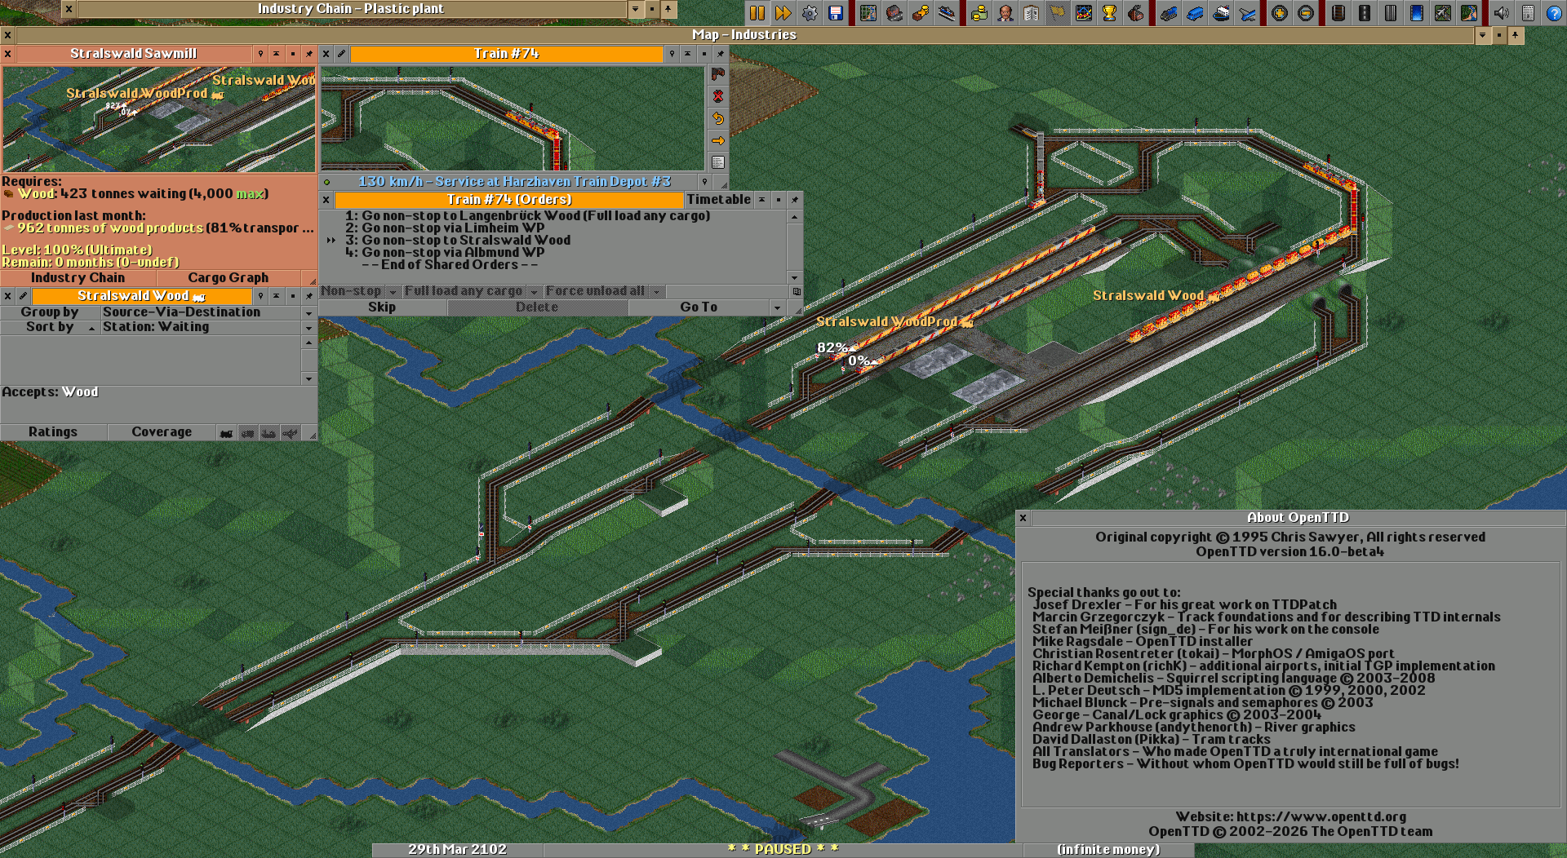Viewport: 1567px width, 858px height.
Task: Toggle sticky pin on Stralswald Sawmill window
Action: [x=309, y=54]
